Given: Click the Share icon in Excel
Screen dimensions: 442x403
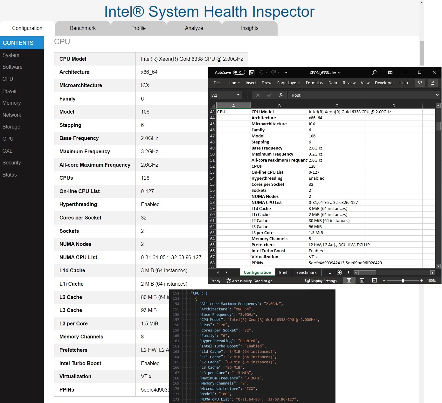Looking at the screenshot, I should click(x=432, y=83).
